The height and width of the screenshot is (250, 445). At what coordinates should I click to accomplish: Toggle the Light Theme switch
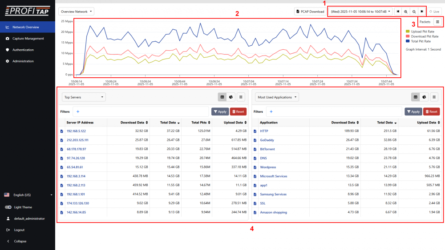point(8,207)
